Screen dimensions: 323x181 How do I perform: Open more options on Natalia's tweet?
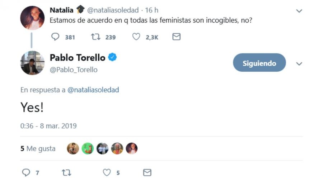pyautogui.click(x=299, y=11)
